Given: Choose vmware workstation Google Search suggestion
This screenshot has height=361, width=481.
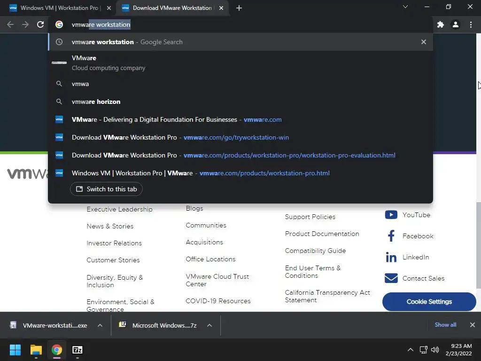Looking at the screenshot, I should tap(240, 42).
